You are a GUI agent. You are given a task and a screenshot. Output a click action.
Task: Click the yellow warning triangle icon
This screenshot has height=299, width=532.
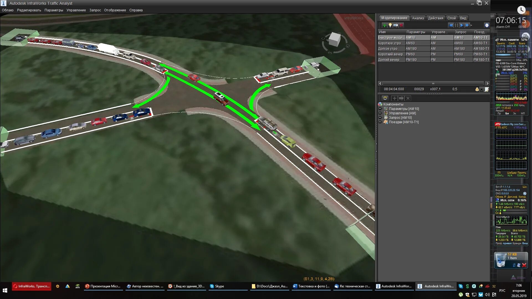point(477,89)
